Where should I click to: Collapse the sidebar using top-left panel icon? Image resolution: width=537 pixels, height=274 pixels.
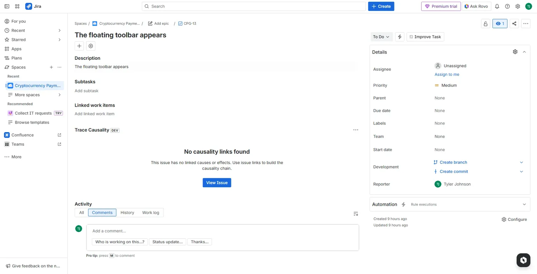(x=7, y=6)
